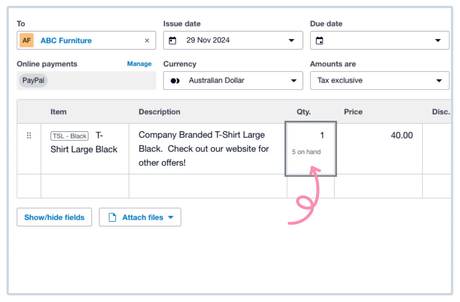This screenshot has height=302, width=460.
Task: Click the Australian Dollar currency text
Action: (x=216, y=80)
